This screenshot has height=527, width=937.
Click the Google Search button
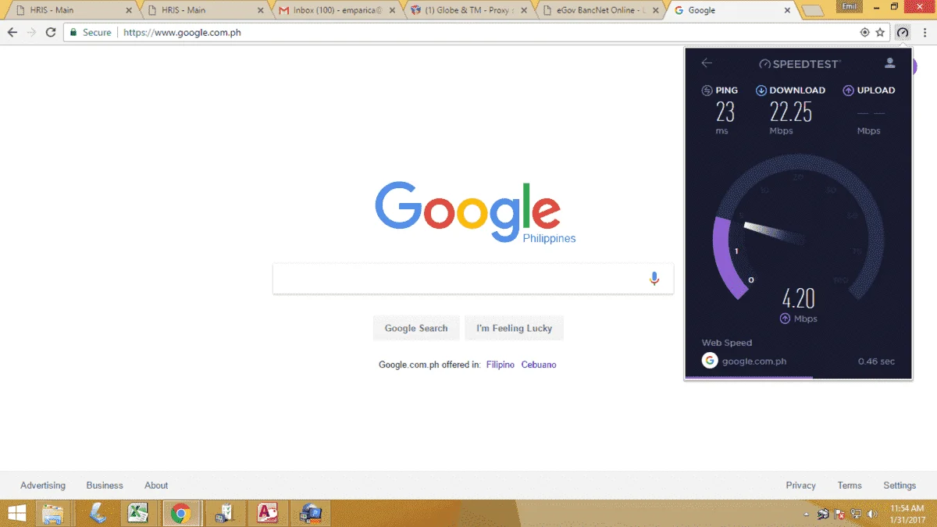pos(416,328)
